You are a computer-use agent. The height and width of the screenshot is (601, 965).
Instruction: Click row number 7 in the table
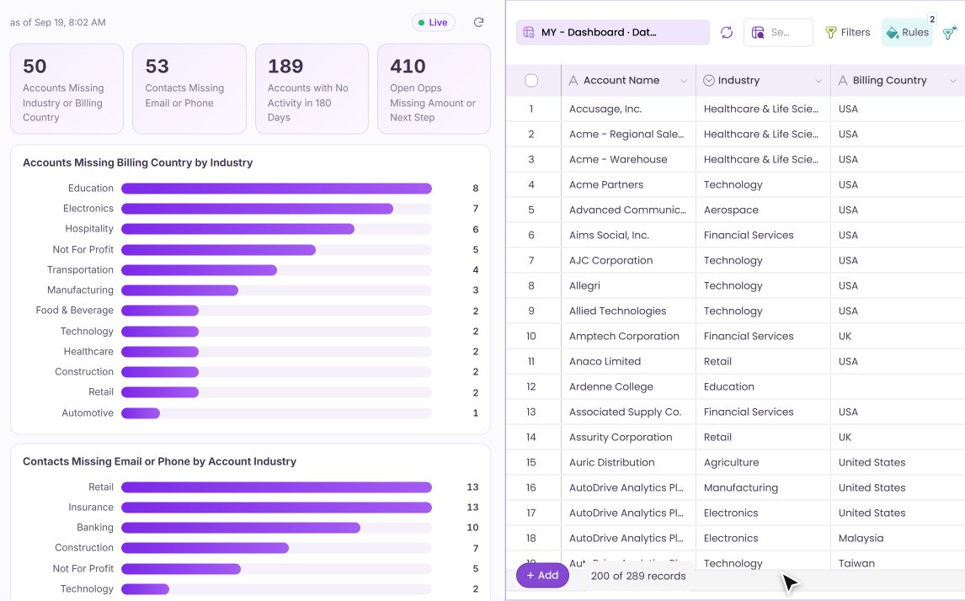click(531, 260)
